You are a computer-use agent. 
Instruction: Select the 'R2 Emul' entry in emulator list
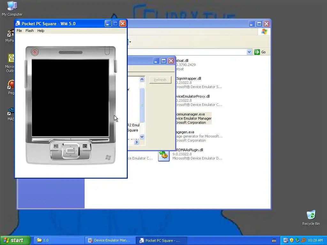pos(133,125)
